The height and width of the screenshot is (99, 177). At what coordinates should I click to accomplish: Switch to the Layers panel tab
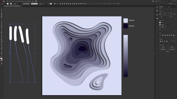point(165,7)
